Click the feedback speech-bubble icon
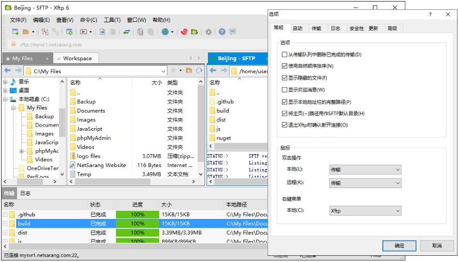The width and height of the screenshot is (458, 262). (x=232, y=32)
